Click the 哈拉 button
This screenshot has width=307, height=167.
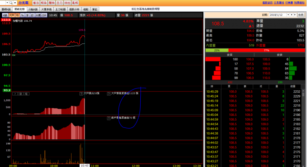point(67,3)
